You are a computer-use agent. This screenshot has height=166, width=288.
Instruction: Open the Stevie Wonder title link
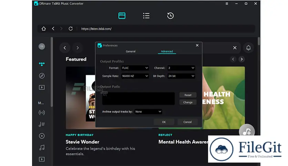[x=82, y=142]
